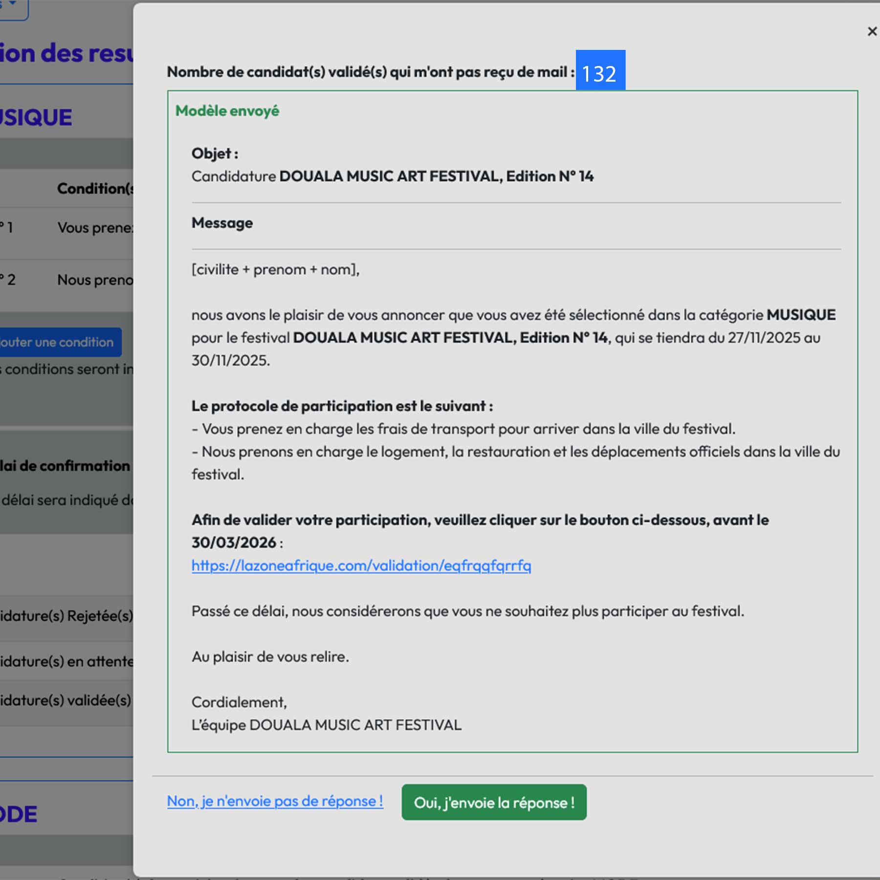Select the MUSIQUE category heading in background

click(37, 118)
